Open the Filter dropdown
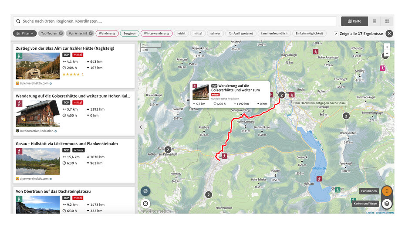This screenshot has height=228, width=405. pyautogui.click(x=25, y=34)
